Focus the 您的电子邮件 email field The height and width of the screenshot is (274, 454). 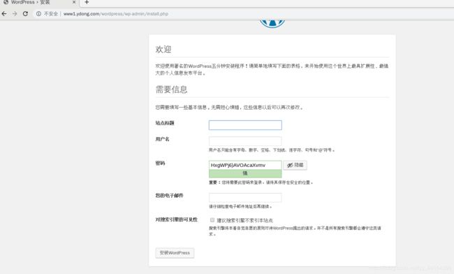tap(245, 198)
